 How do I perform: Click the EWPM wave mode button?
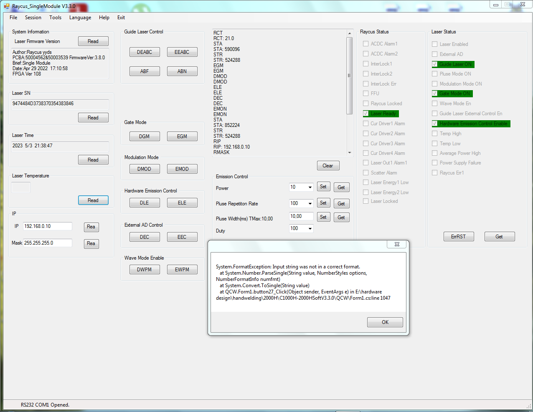tap(182, 270)
